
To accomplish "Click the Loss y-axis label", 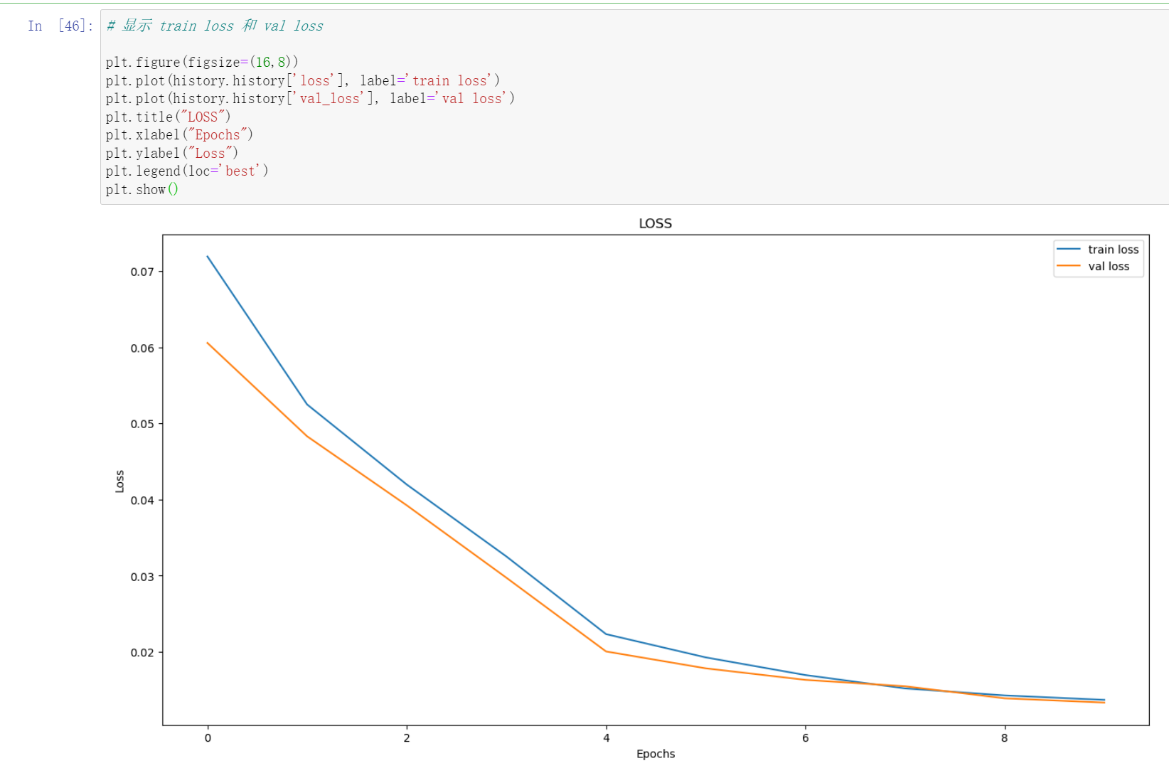I will (119, 481).
